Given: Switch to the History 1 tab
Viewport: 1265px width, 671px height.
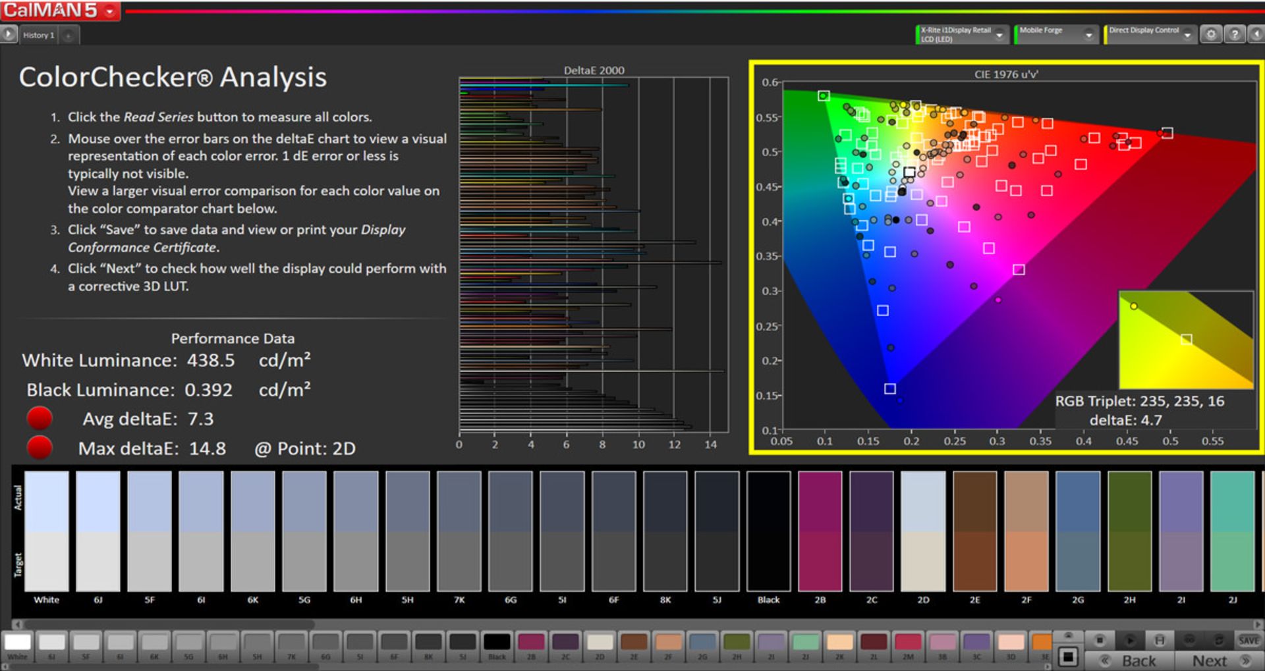Looking at the screenshot, I should click(x=39, y=36).
